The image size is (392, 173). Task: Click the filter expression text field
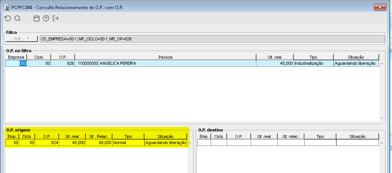(x=212, y=39)
